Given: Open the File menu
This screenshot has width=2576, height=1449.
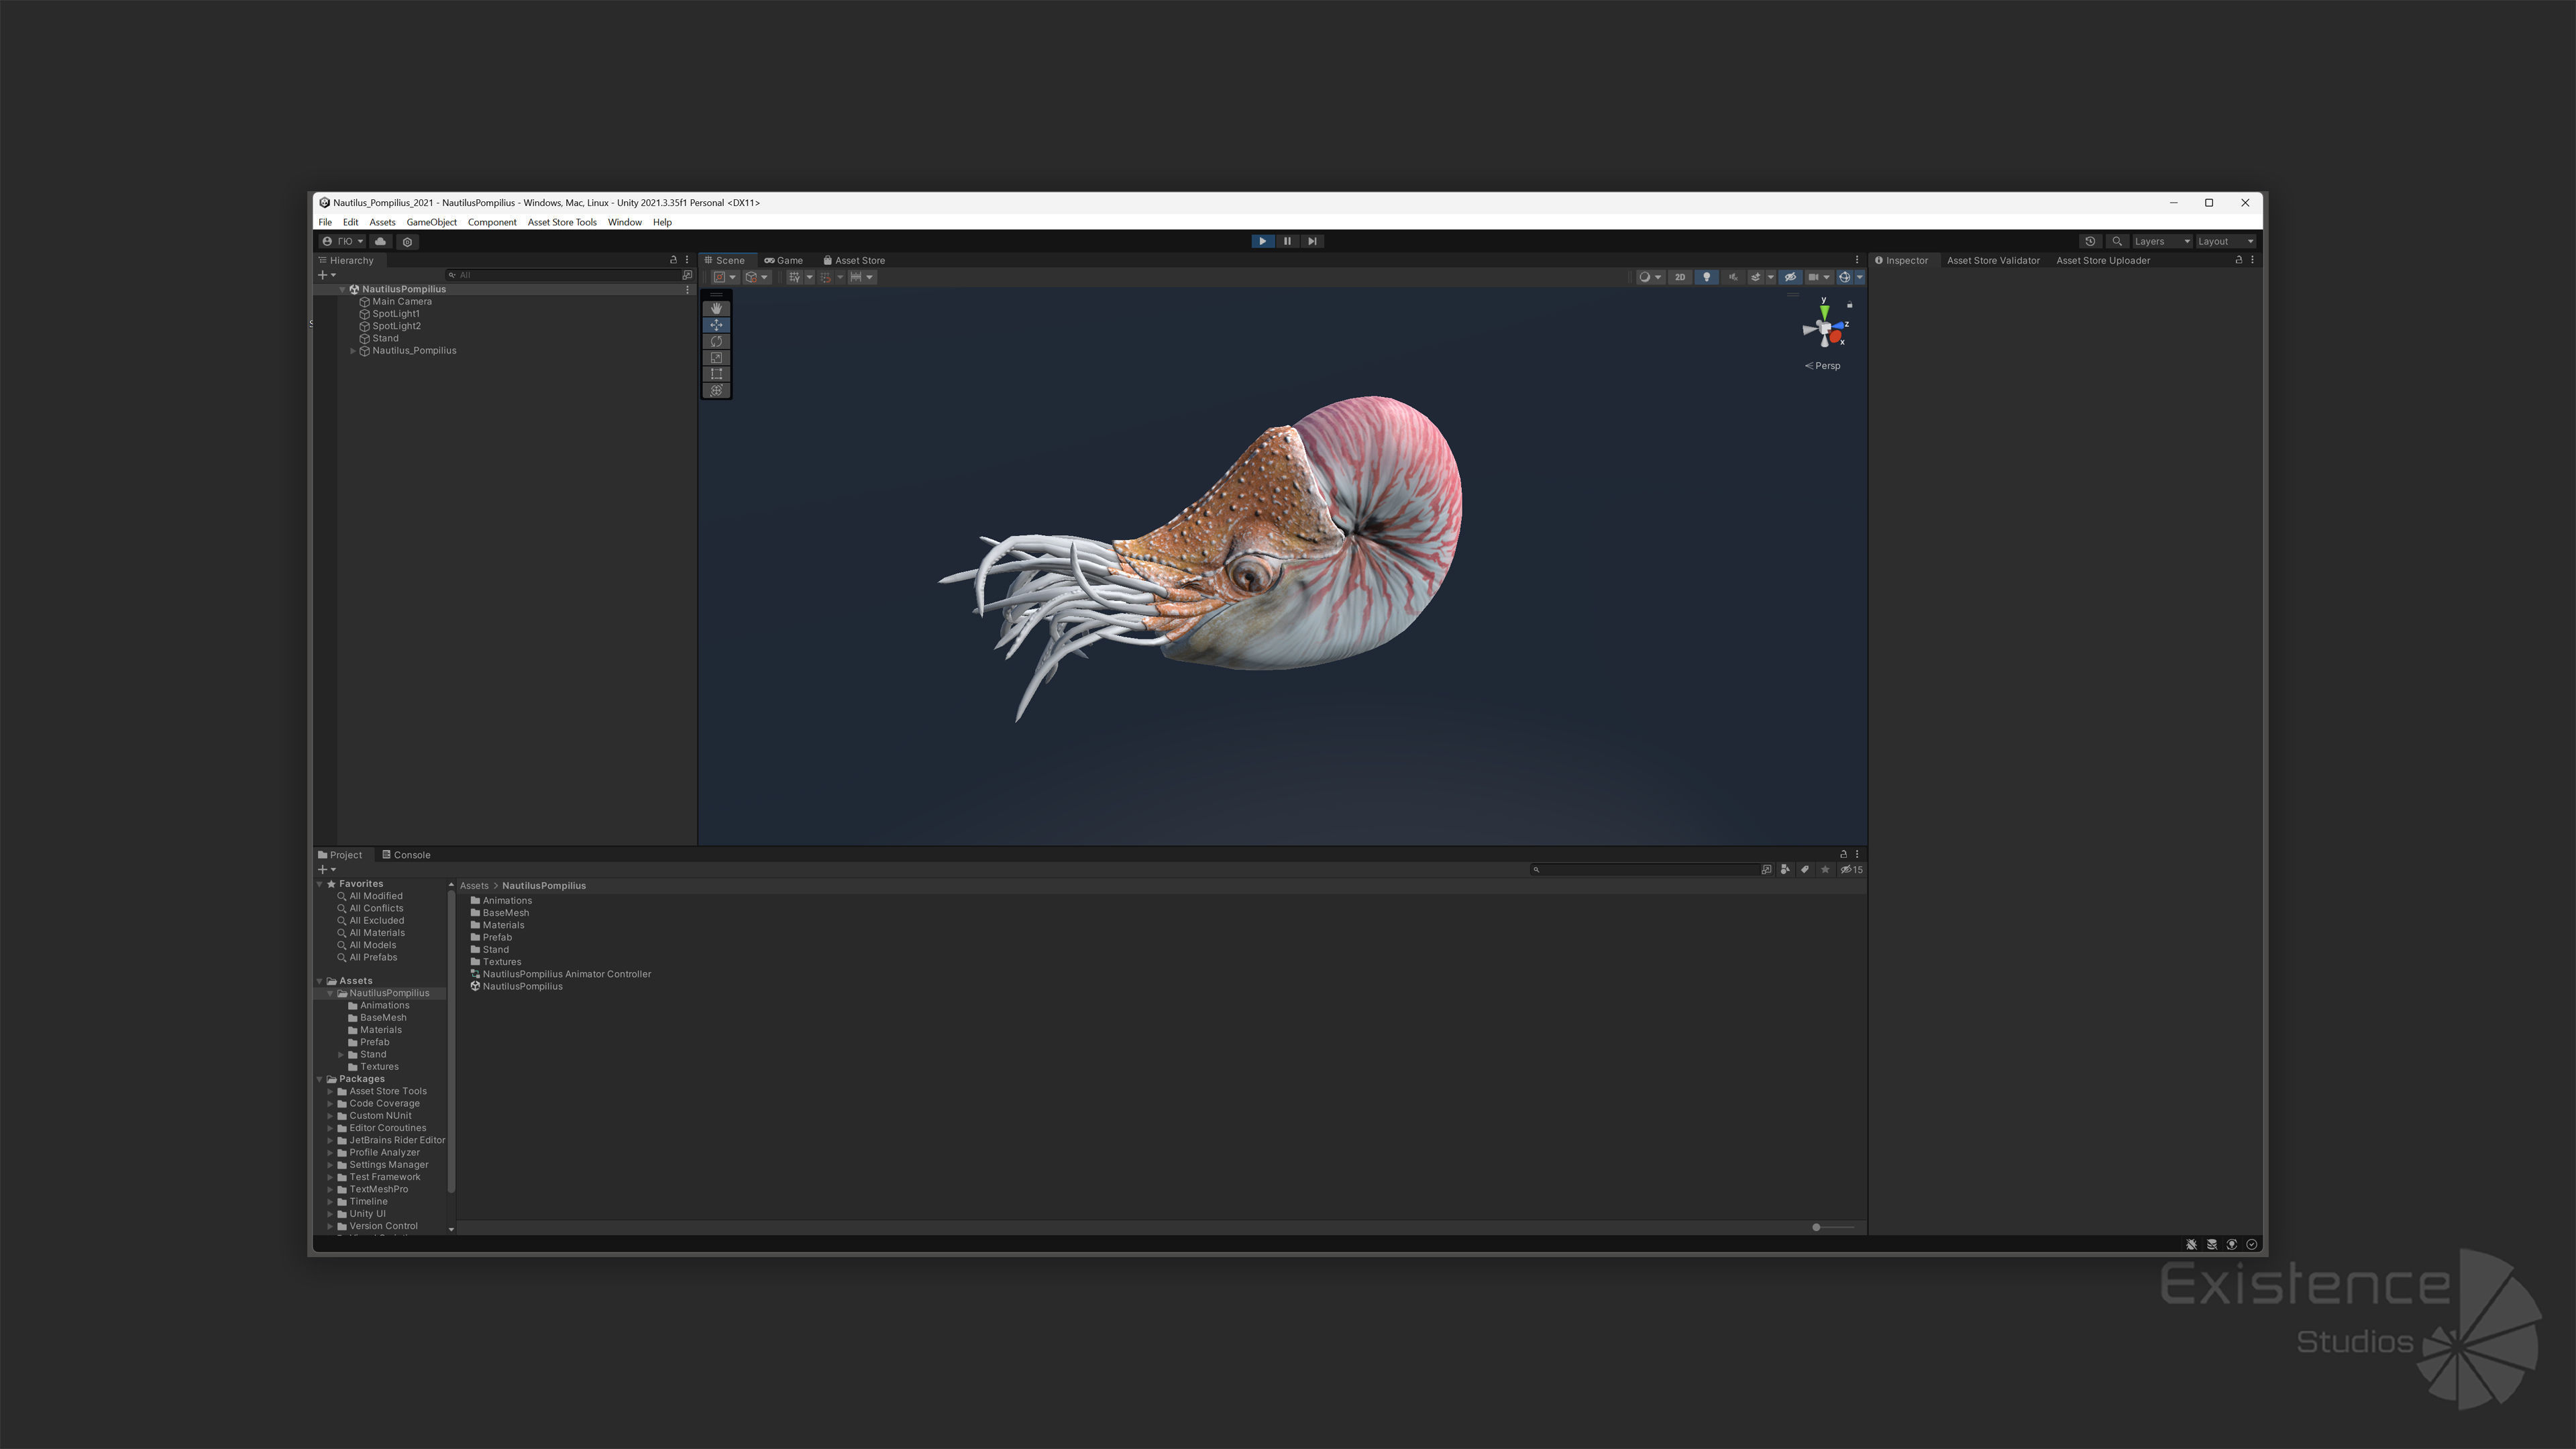Looking at the screenshot, I should point(325,222).
